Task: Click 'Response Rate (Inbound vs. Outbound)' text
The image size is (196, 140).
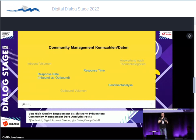Action: (54, 76)
